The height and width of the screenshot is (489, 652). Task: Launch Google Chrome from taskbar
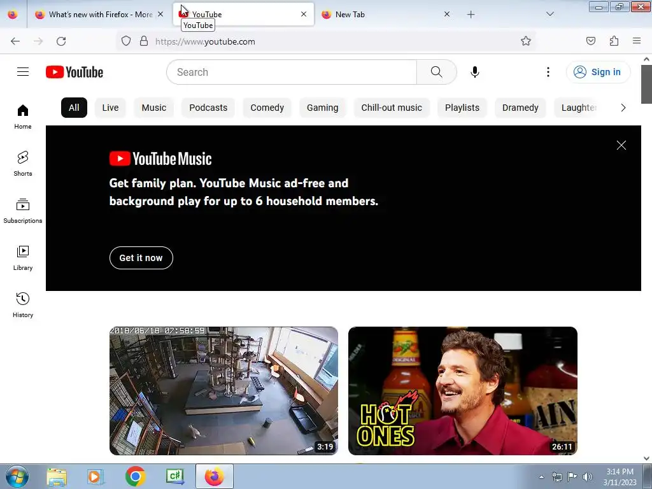135,476
